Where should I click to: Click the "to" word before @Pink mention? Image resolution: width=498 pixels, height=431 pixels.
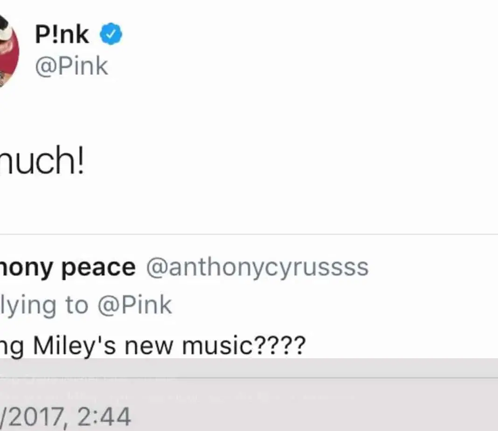pyautogui.click(x=76, y=306)
